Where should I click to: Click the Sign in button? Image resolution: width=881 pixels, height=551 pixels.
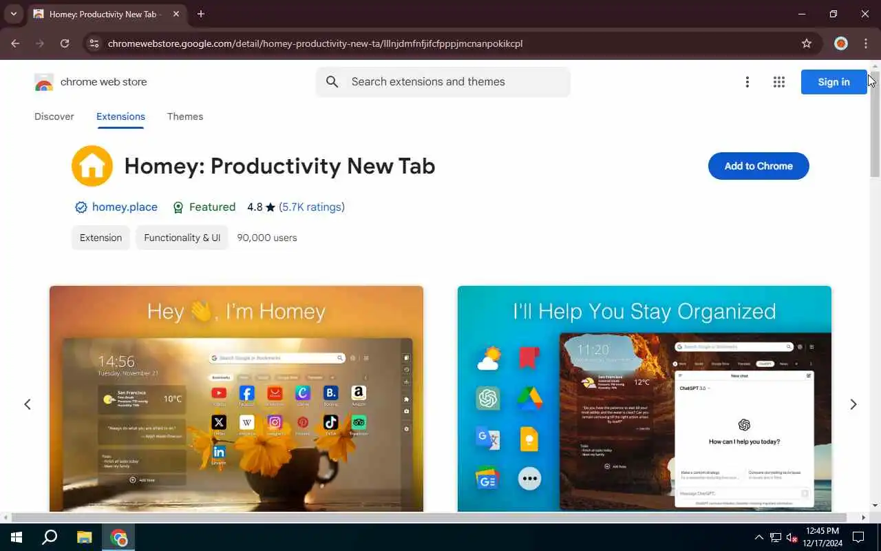tap(834, 82)
